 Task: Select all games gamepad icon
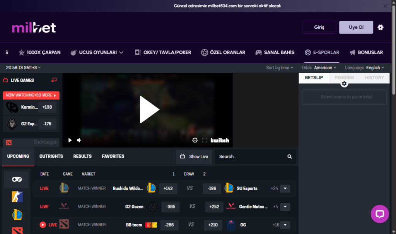(x=17, y=179)
